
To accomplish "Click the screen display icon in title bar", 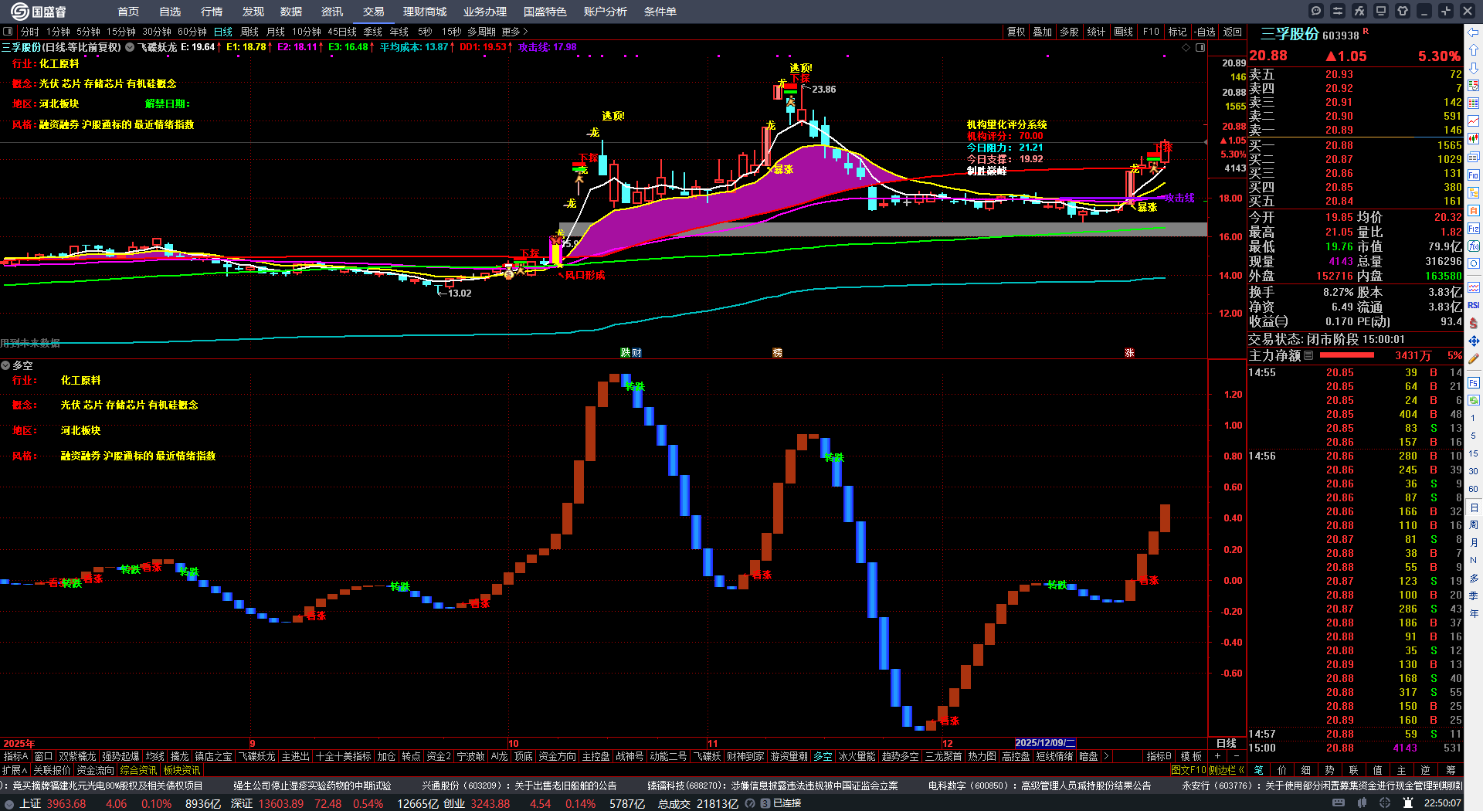I will (x=1381, y=11).
